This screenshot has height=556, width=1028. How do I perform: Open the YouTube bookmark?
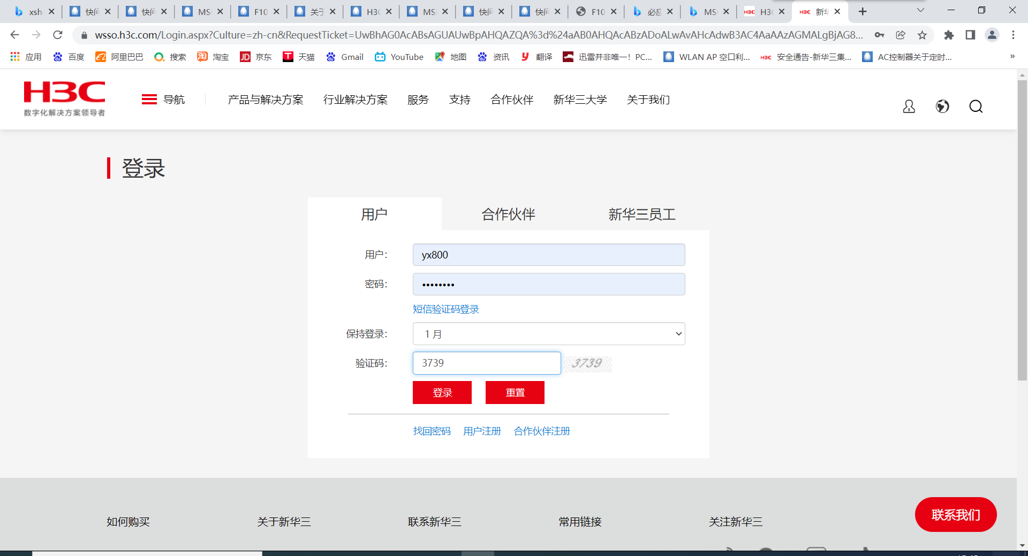coord(399,57)
